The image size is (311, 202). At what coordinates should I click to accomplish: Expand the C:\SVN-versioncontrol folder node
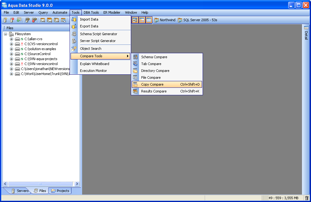tap(11, 64)
